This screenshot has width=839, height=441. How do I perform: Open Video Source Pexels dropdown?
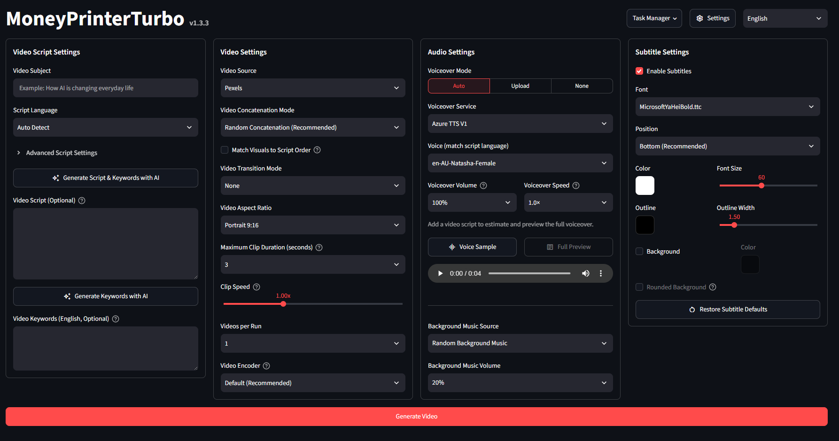(x=313, y=88)
